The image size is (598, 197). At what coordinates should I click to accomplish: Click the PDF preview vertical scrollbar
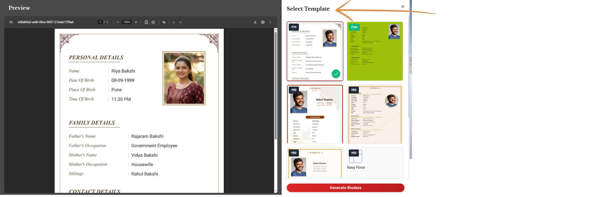276,85
